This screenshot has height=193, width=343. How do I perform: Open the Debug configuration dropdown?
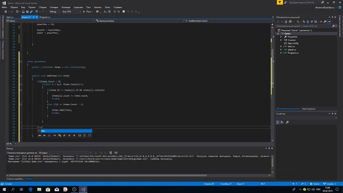tap(55, 12)
